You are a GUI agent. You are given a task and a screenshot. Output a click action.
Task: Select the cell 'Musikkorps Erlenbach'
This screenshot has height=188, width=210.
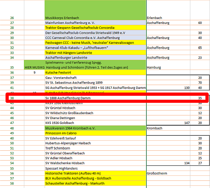(x=95, y=10)
